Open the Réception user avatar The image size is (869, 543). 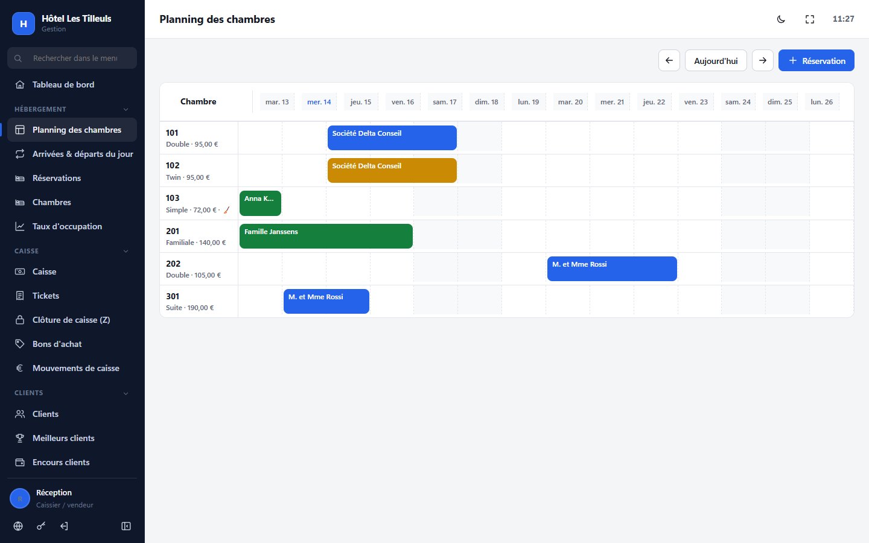click(20, 498)
